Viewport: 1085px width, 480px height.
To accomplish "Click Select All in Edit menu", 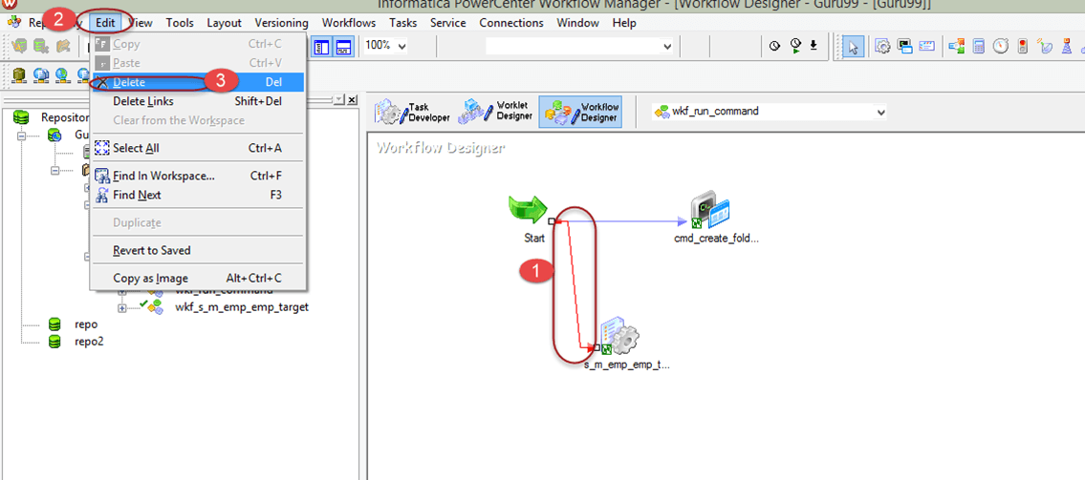I will (x=136, y=148).
